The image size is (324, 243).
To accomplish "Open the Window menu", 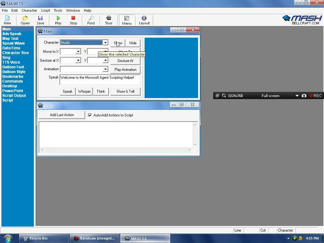I will click(x=73, y=10).
